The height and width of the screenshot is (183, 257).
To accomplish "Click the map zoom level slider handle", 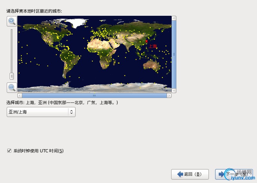I will (12, 76).
